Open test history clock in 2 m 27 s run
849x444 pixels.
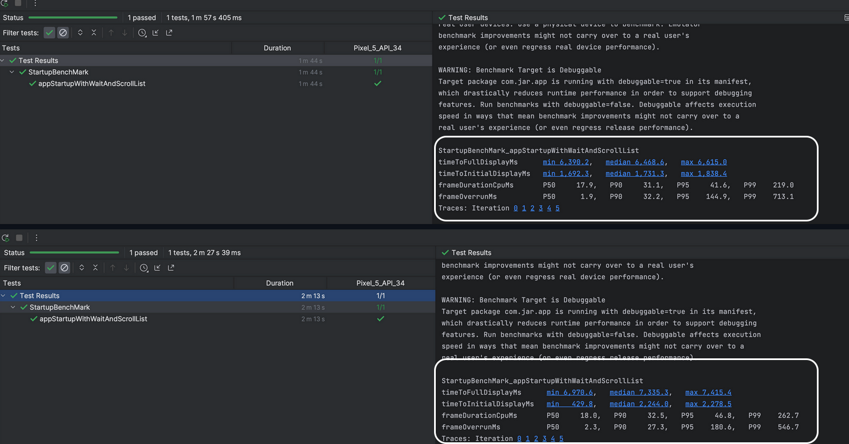(144, 268)
